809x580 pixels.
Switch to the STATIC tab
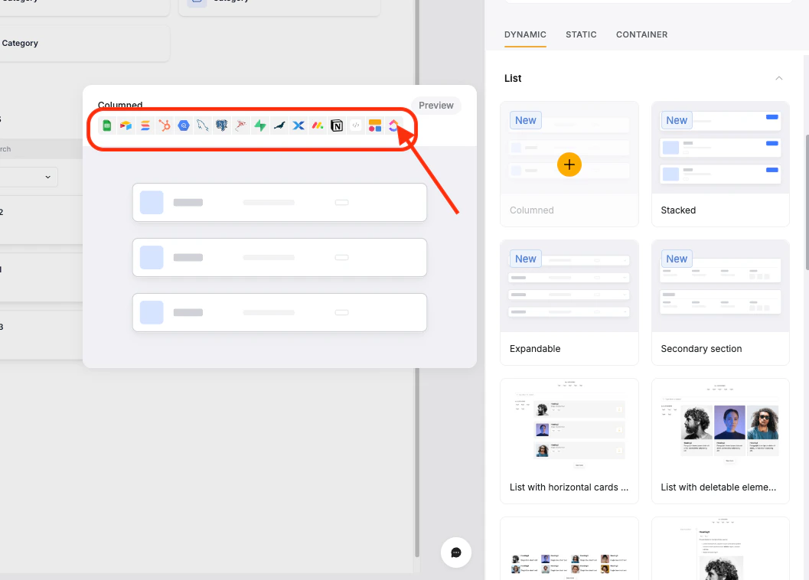[581, 34]
